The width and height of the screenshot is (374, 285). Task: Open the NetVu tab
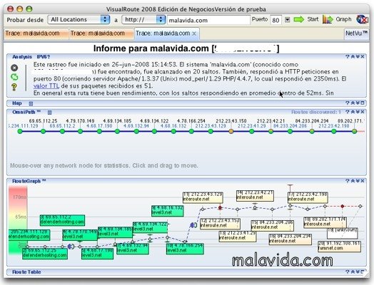pyautogui.click(x=356, y=33)
